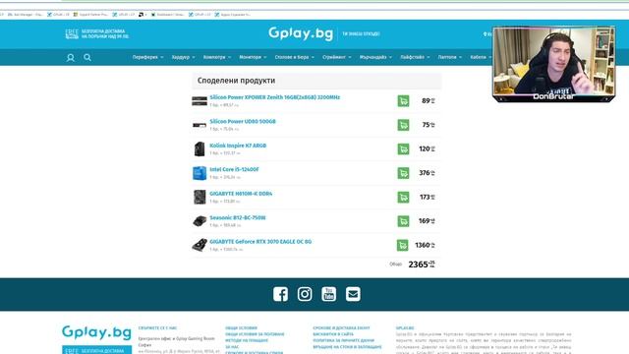Click the 89 price of XPOWER Zenith
Screen dimensions: 629x354
pos(429,100)
